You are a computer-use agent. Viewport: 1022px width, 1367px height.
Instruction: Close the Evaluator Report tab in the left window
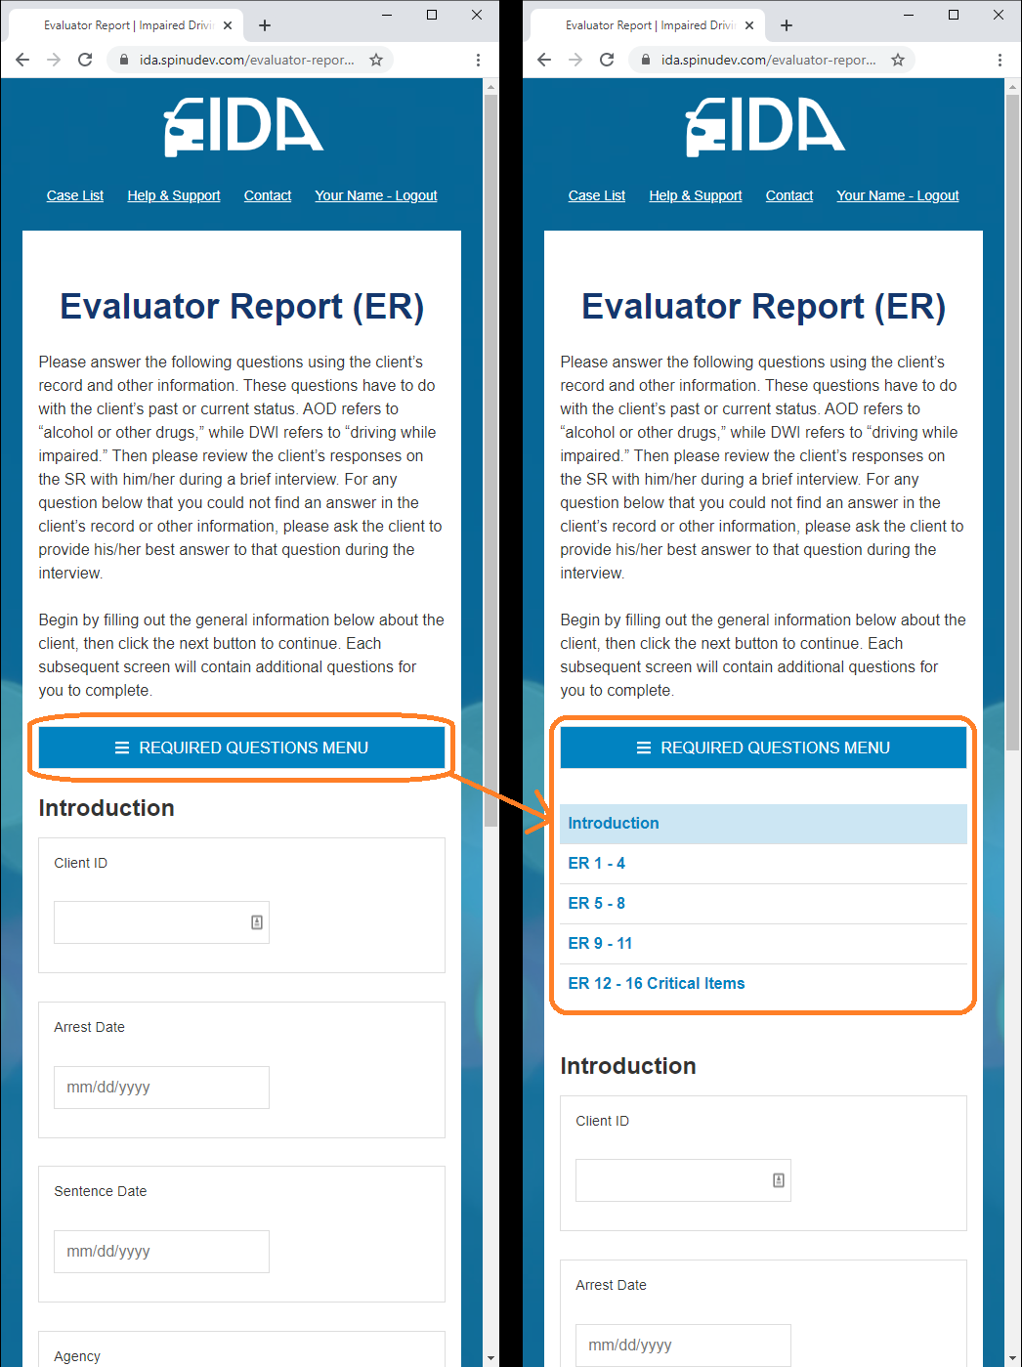point(228,25)
